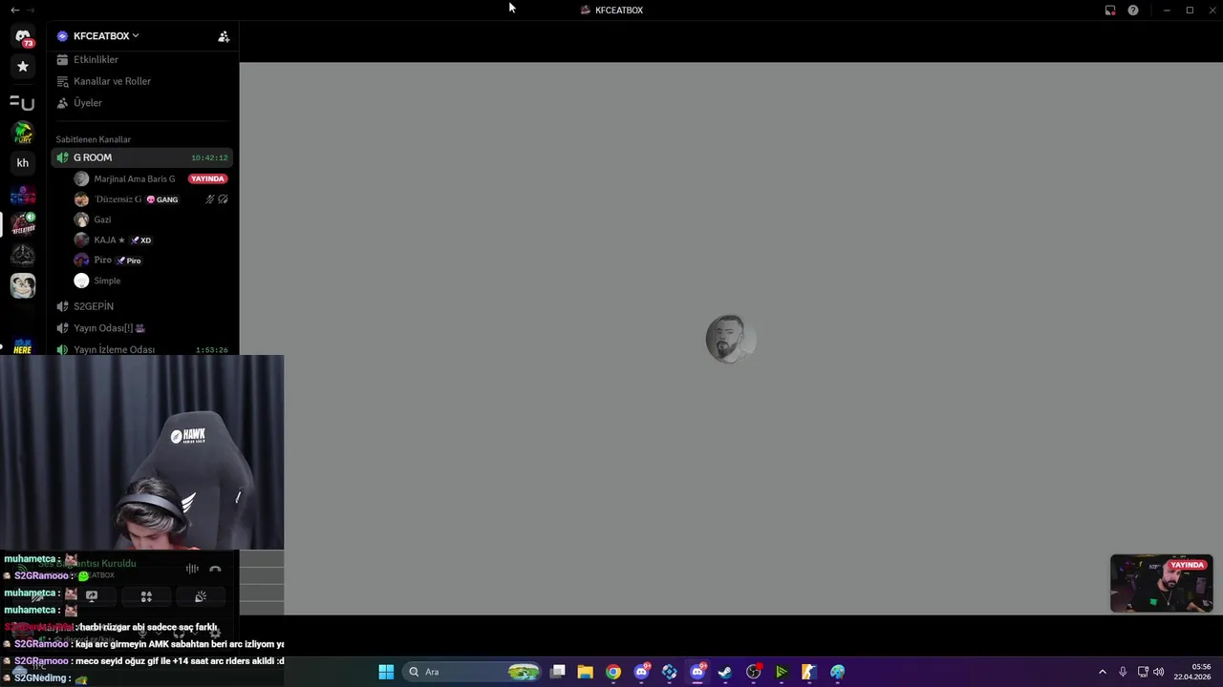Open activities icon in the voice panel
Image resolution: width=1223 pixels, height=687 pixels.
146,596
